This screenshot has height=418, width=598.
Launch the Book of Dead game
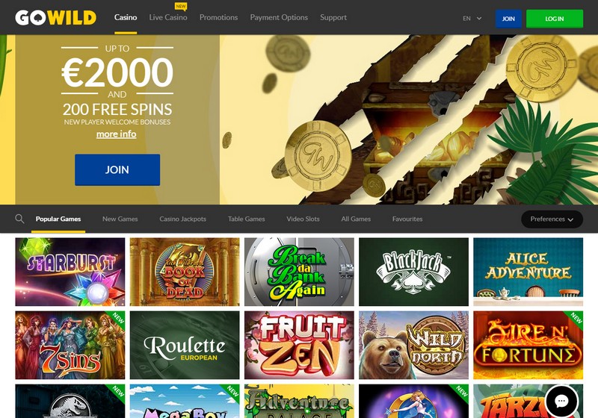pos(185,272)
